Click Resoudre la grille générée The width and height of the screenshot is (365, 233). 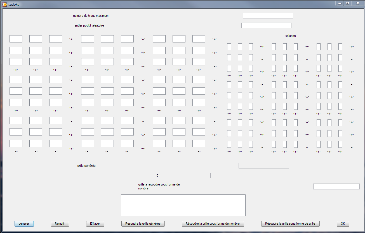[x=143, y=224]
